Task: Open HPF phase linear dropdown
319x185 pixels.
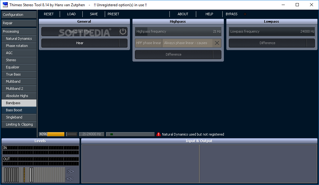Action: tap(187, 43)
